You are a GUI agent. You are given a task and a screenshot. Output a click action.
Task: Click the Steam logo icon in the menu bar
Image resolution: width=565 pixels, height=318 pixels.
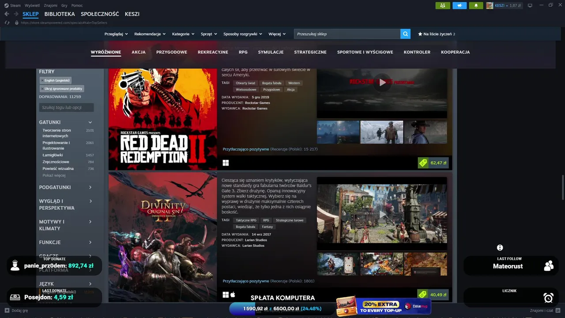(x=6, y=6)
